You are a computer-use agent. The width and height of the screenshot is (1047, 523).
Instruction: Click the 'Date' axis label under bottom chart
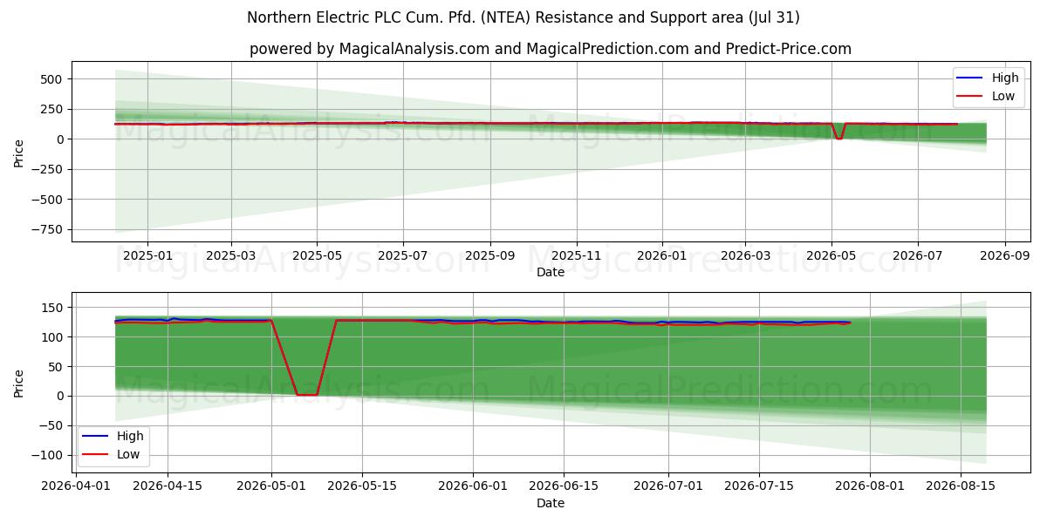pyautogui.click(x=551, y=503)
